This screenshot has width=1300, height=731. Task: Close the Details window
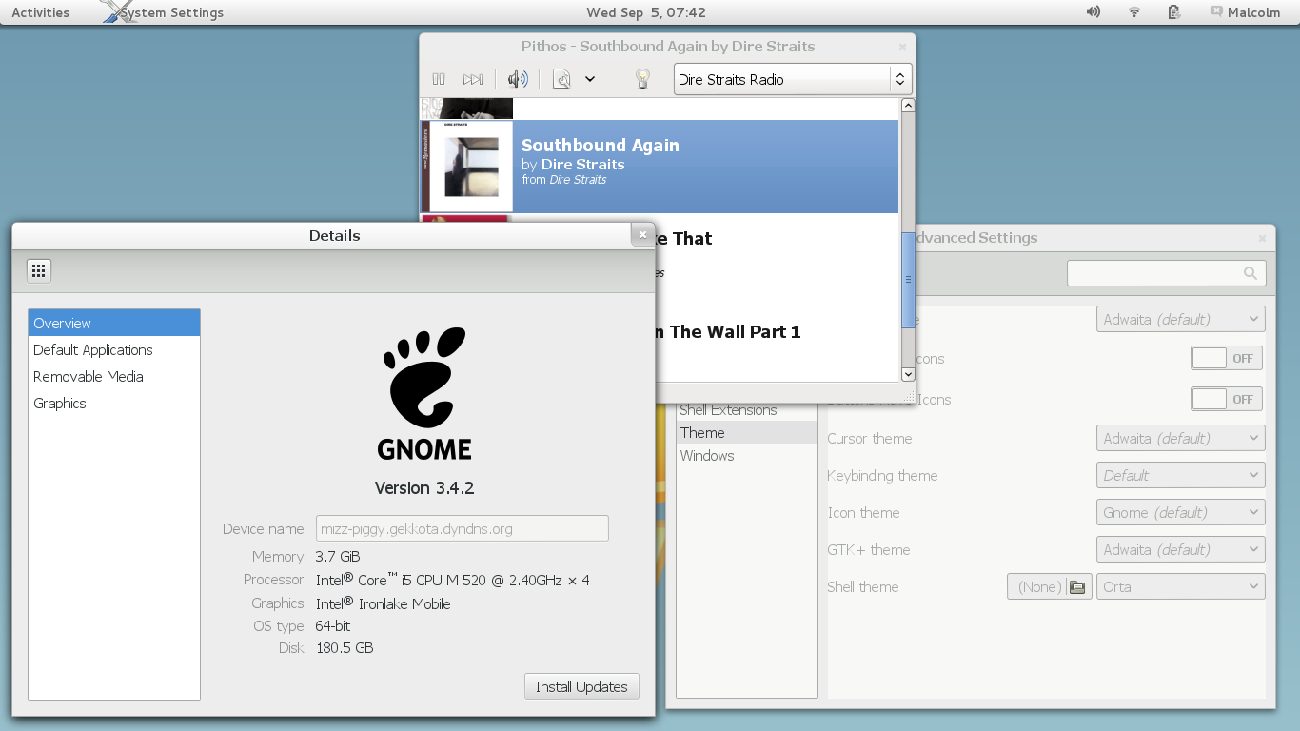pos(642,235)
